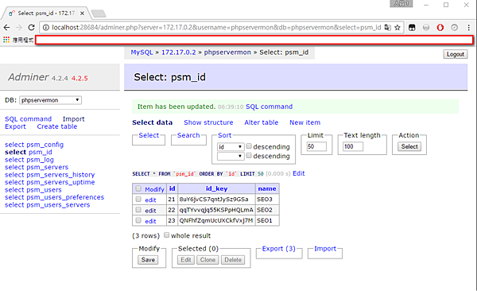Click the Logout button

(x=455, y=54)
